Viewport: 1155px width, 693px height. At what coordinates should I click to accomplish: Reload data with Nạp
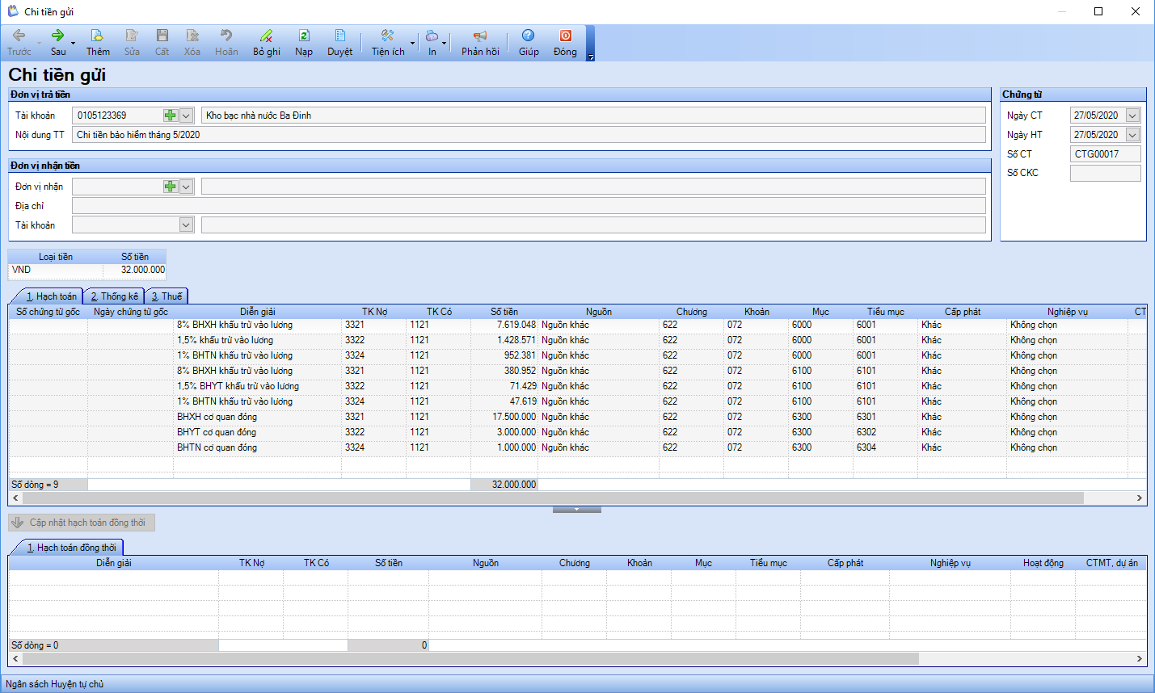click(304, 43)
